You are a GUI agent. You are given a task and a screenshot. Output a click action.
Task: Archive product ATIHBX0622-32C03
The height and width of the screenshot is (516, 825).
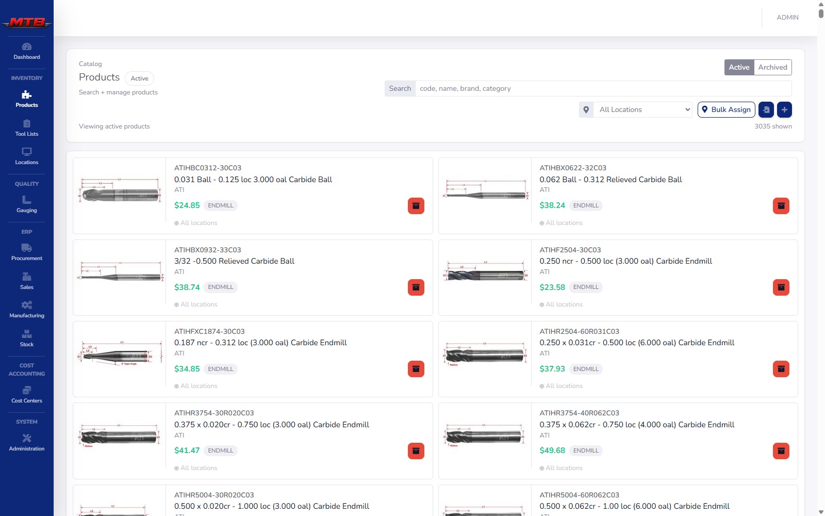coord(781,206)
